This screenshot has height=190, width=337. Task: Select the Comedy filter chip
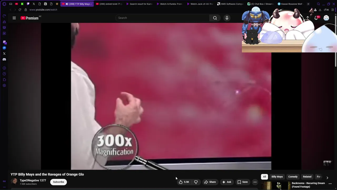(x=293, y=177)
